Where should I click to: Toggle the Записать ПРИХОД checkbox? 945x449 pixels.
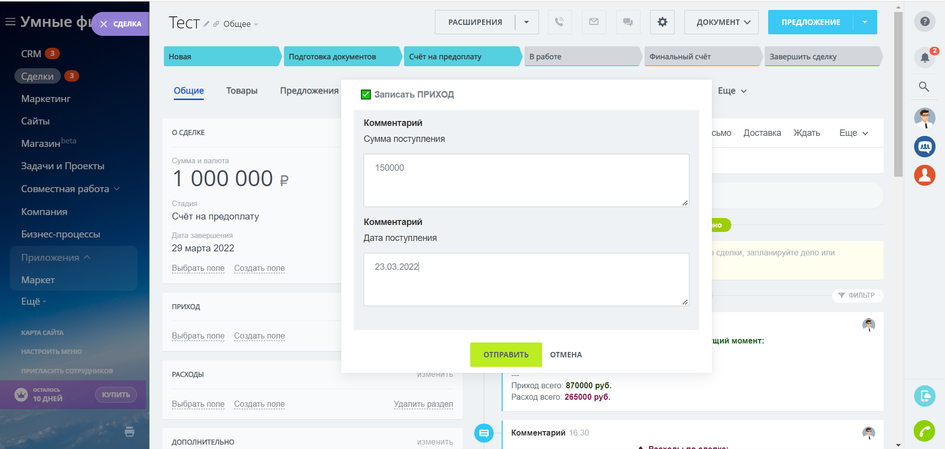(366, 95)
